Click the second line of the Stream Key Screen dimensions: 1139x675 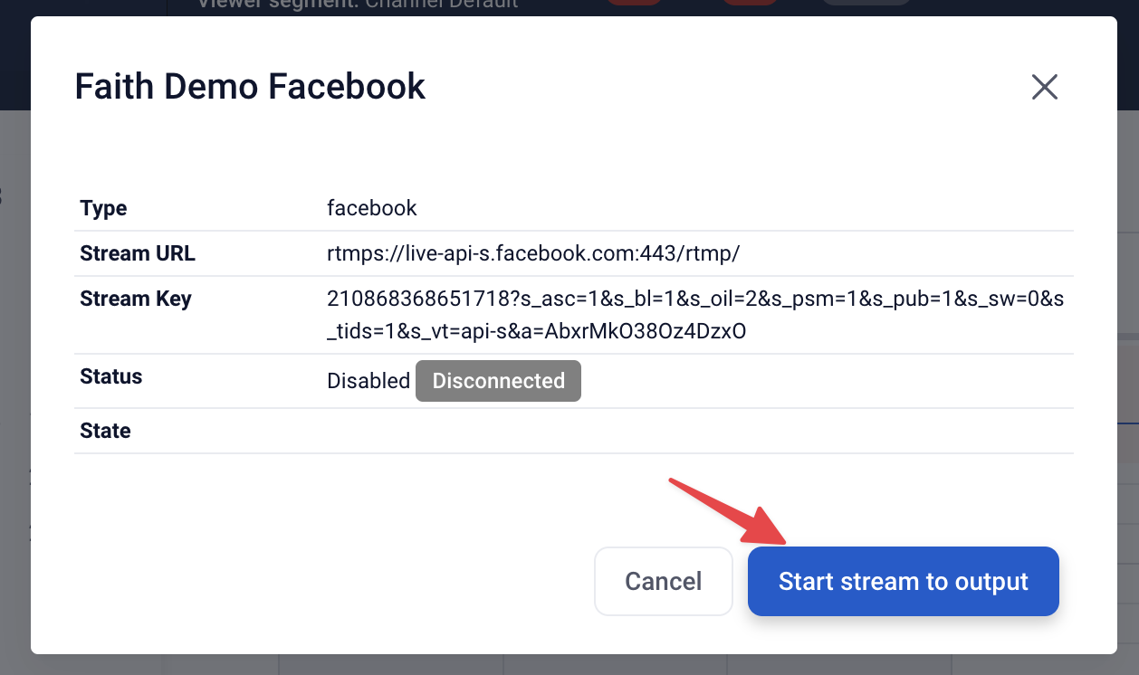coord(536,331)
